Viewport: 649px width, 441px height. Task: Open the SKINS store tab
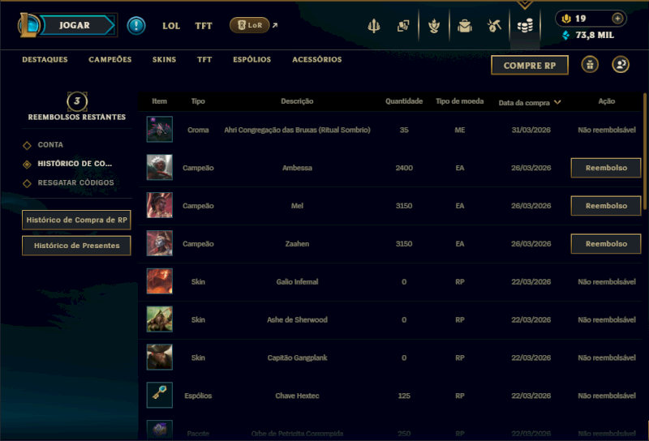(164, 59)
